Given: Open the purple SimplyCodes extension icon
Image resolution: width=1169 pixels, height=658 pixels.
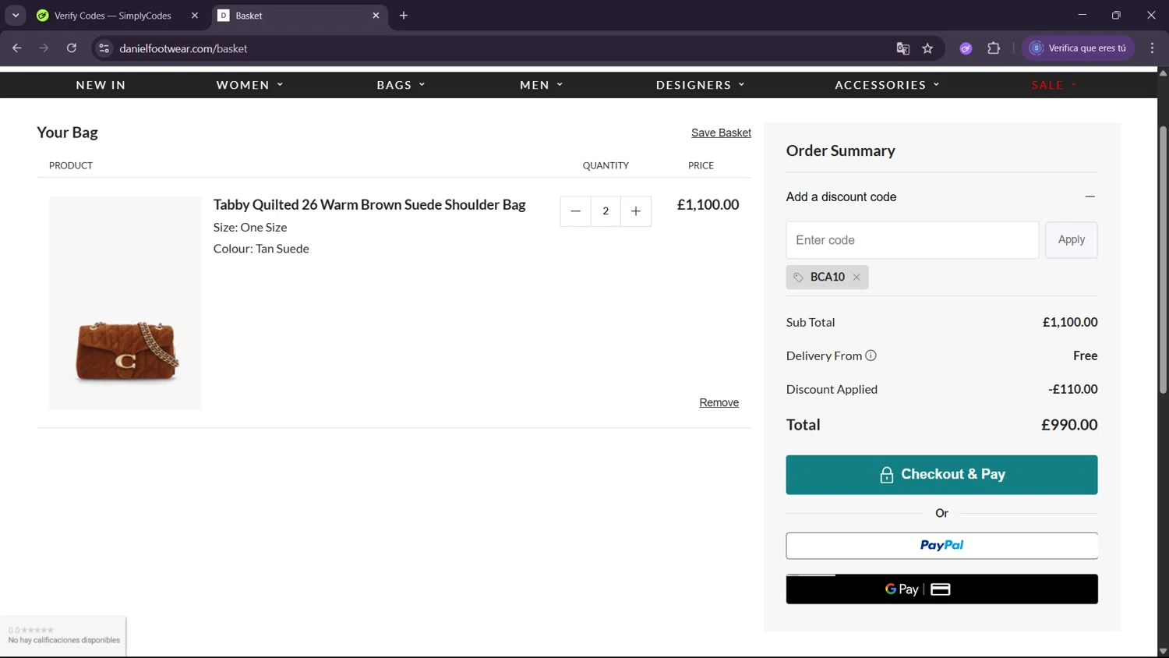Looking at the screenshot, I should [966, 48].
